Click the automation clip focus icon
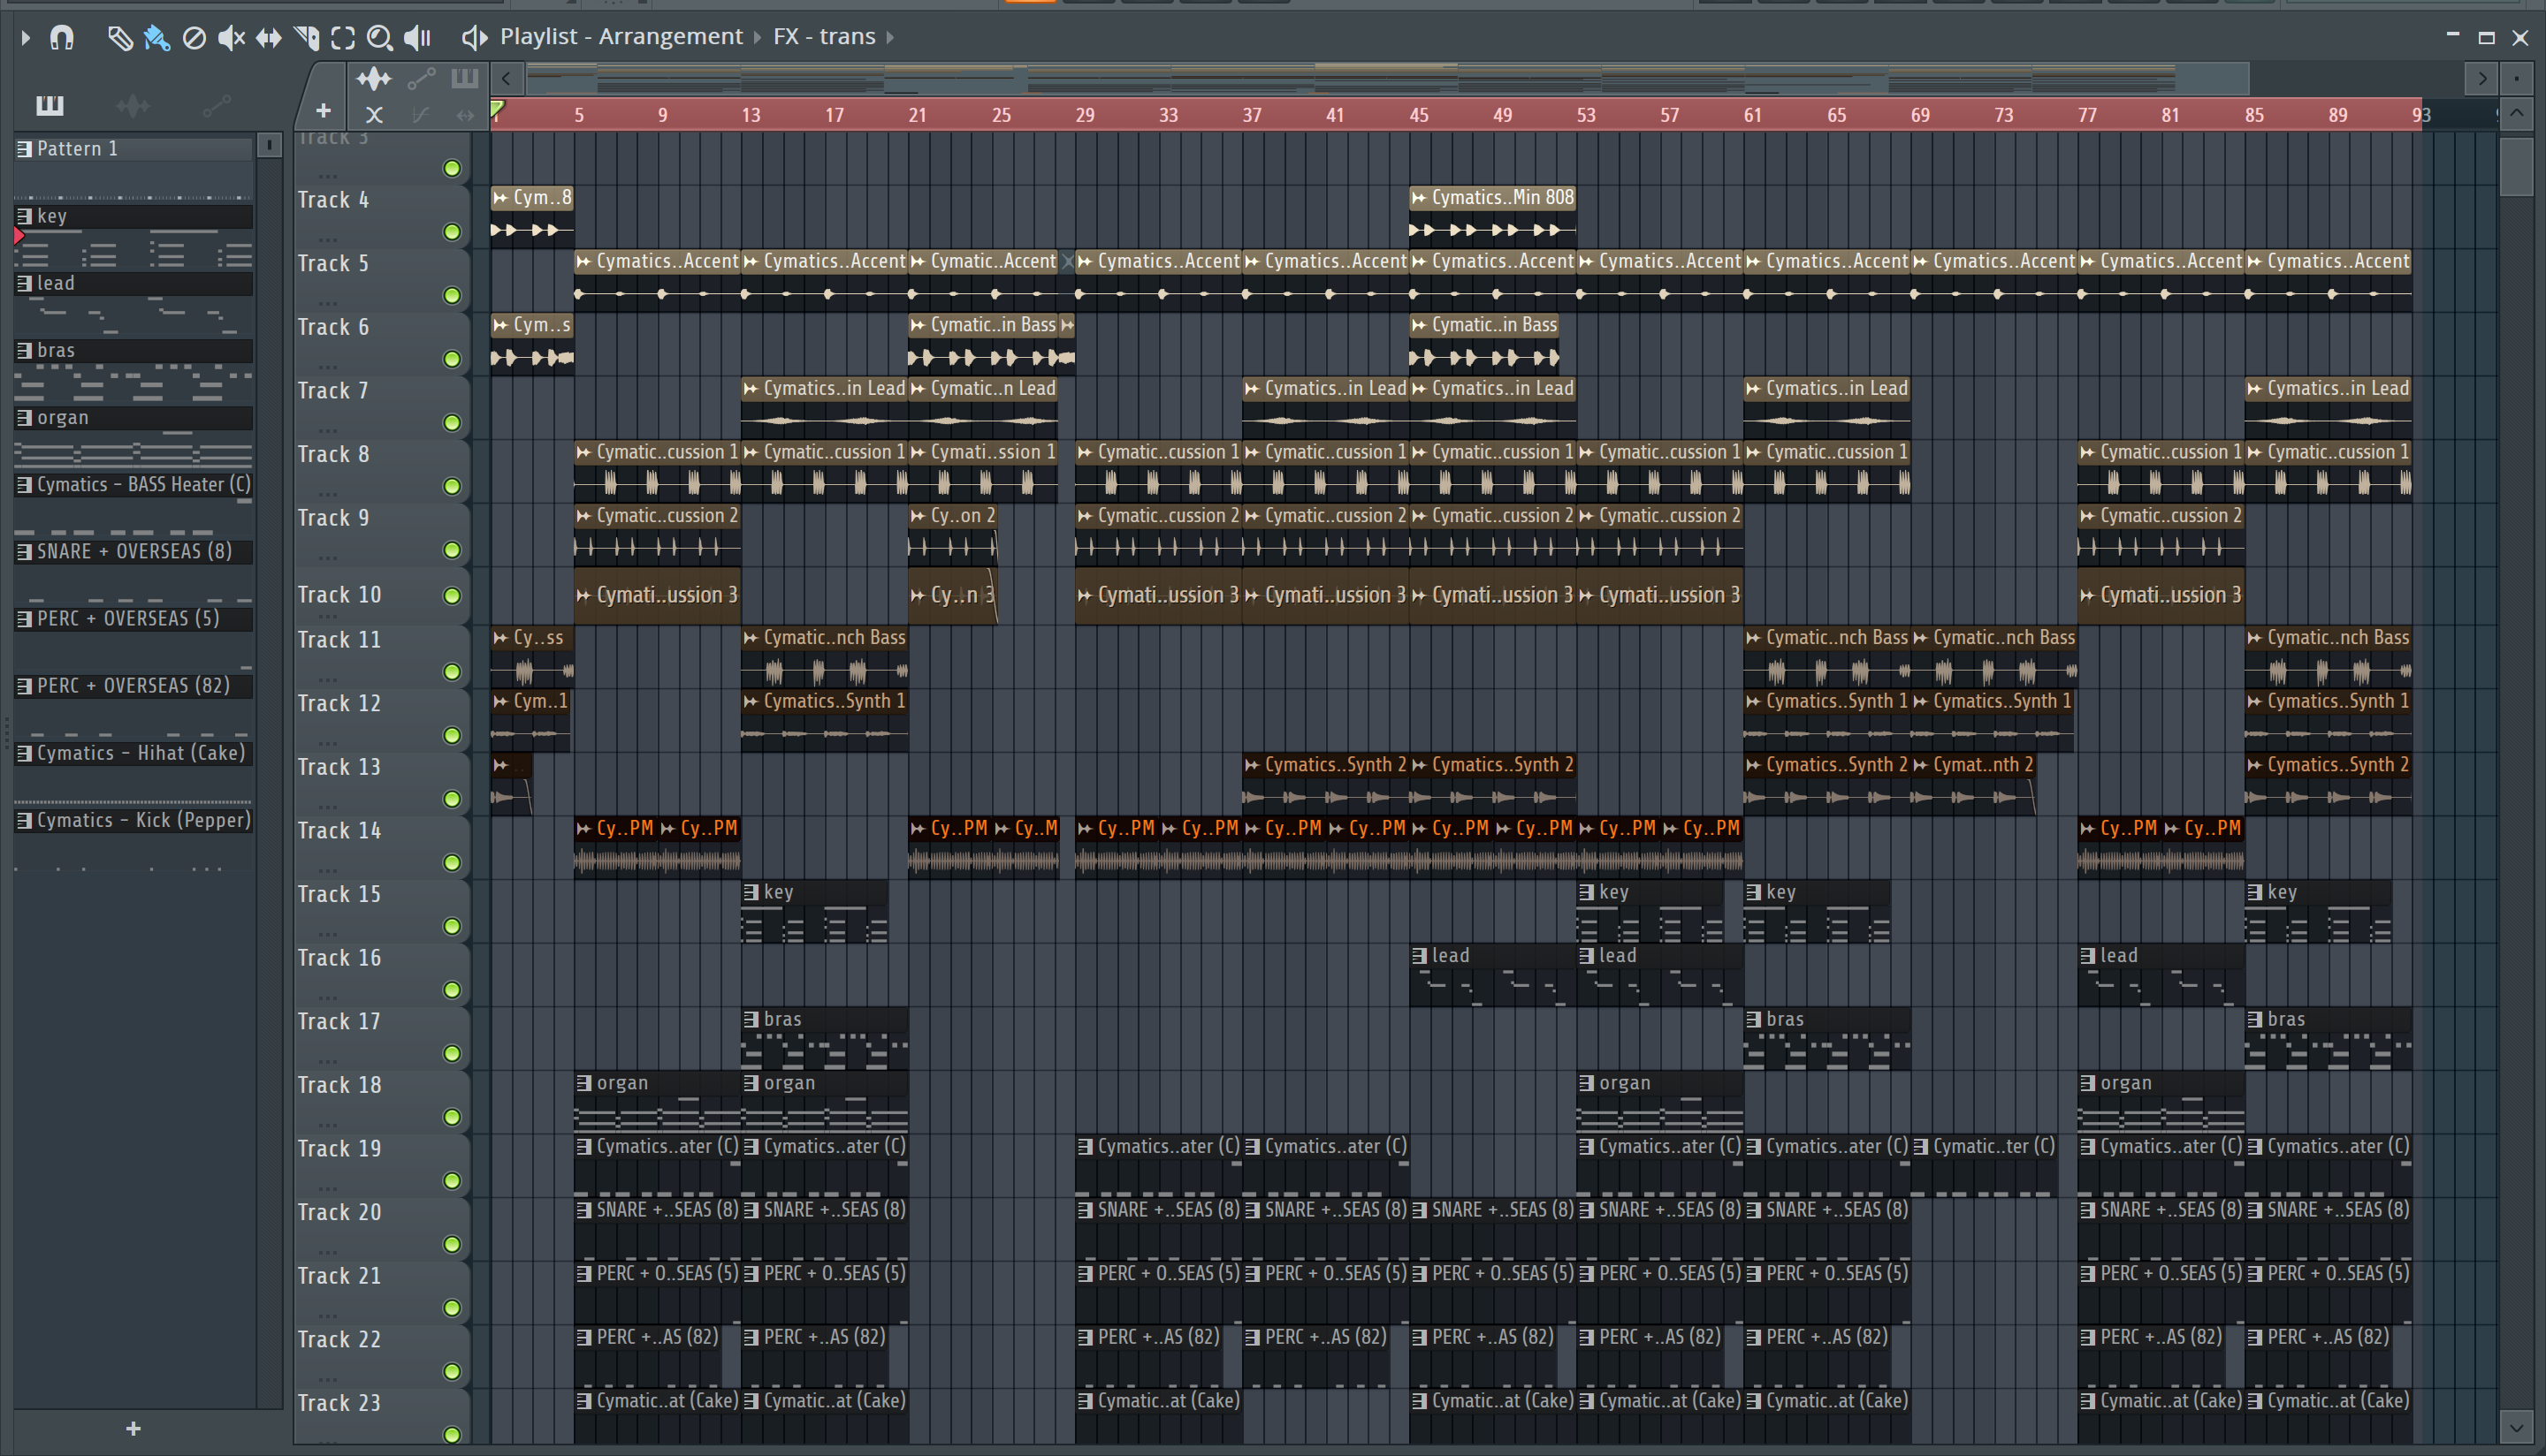 (x=421, y=78)
